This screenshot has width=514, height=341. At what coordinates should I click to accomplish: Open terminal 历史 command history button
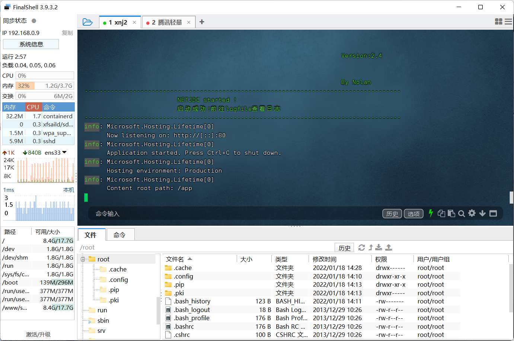tap(392, 214)
